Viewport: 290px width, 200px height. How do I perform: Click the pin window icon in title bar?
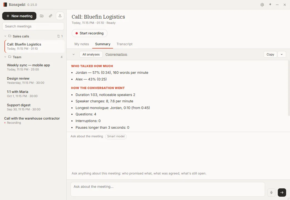pos(270,5)
